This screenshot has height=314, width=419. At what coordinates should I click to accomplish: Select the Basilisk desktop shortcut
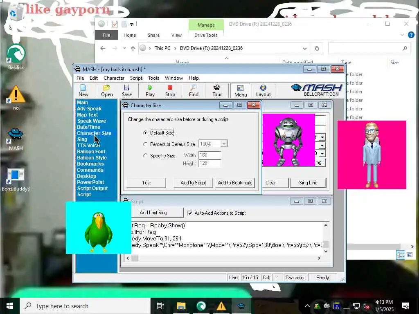tap(16, 57)
